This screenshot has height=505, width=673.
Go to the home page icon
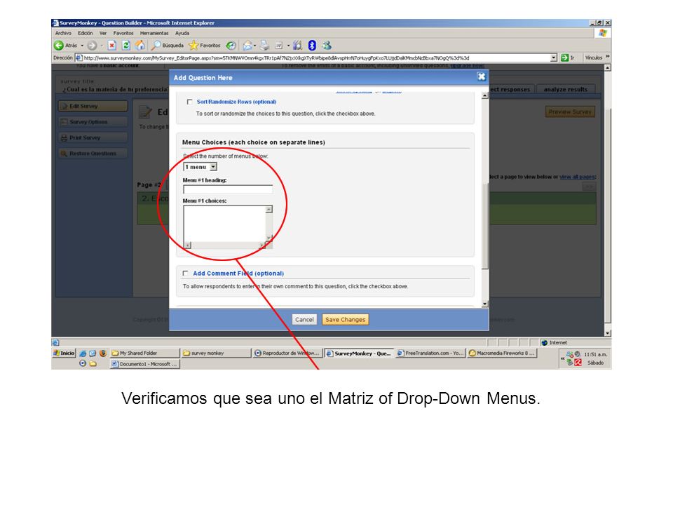click(x=140, y=45)
